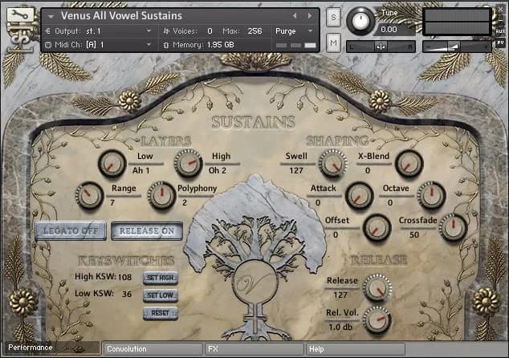
Task: Click the Tune knob
Action: tap(364, 18)
